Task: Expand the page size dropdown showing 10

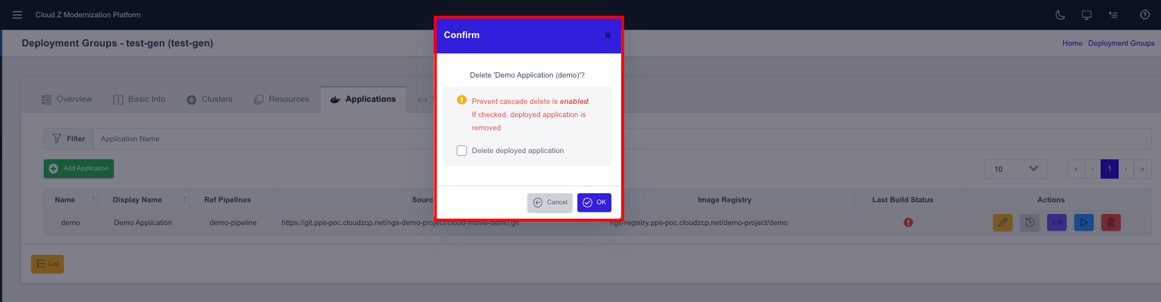Action: pyautogui.click(x=1016, y=169)
